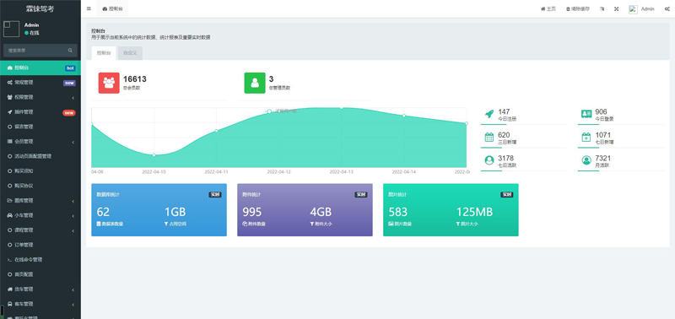Open 首页配置 in the sidebar
This screenshot has width=675, height=319.
tap(40, 274)
